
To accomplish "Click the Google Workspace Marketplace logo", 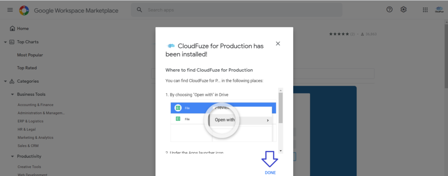I will [x=24, y=10].
